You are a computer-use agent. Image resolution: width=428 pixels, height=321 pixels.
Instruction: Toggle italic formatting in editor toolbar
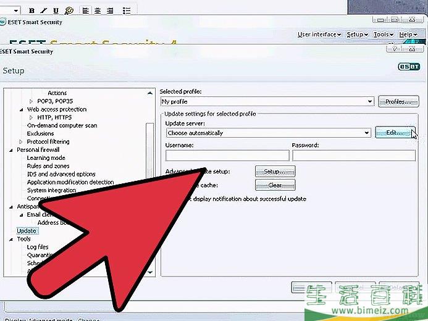tap(43, 10)
